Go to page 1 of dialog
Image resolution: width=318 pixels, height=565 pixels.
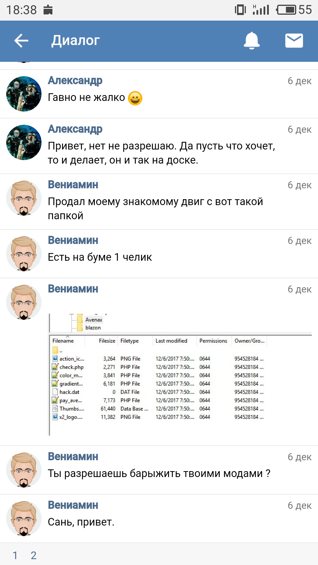click(15, 555)
